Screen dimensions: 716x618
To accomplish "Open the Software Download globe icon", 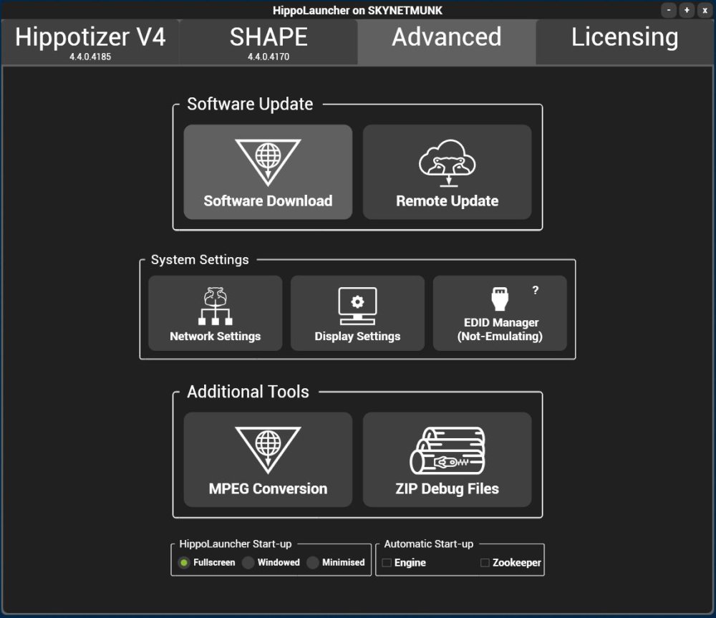I will tap(267, 159).
